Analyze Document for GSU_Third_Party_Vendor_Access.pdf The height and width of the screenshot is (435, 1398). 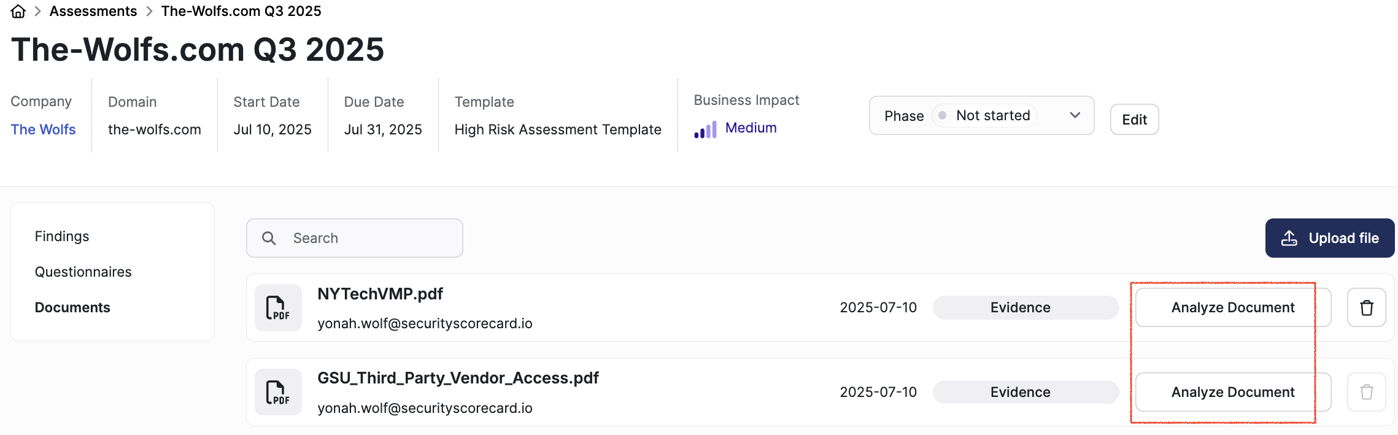(x=1233, y=392)
